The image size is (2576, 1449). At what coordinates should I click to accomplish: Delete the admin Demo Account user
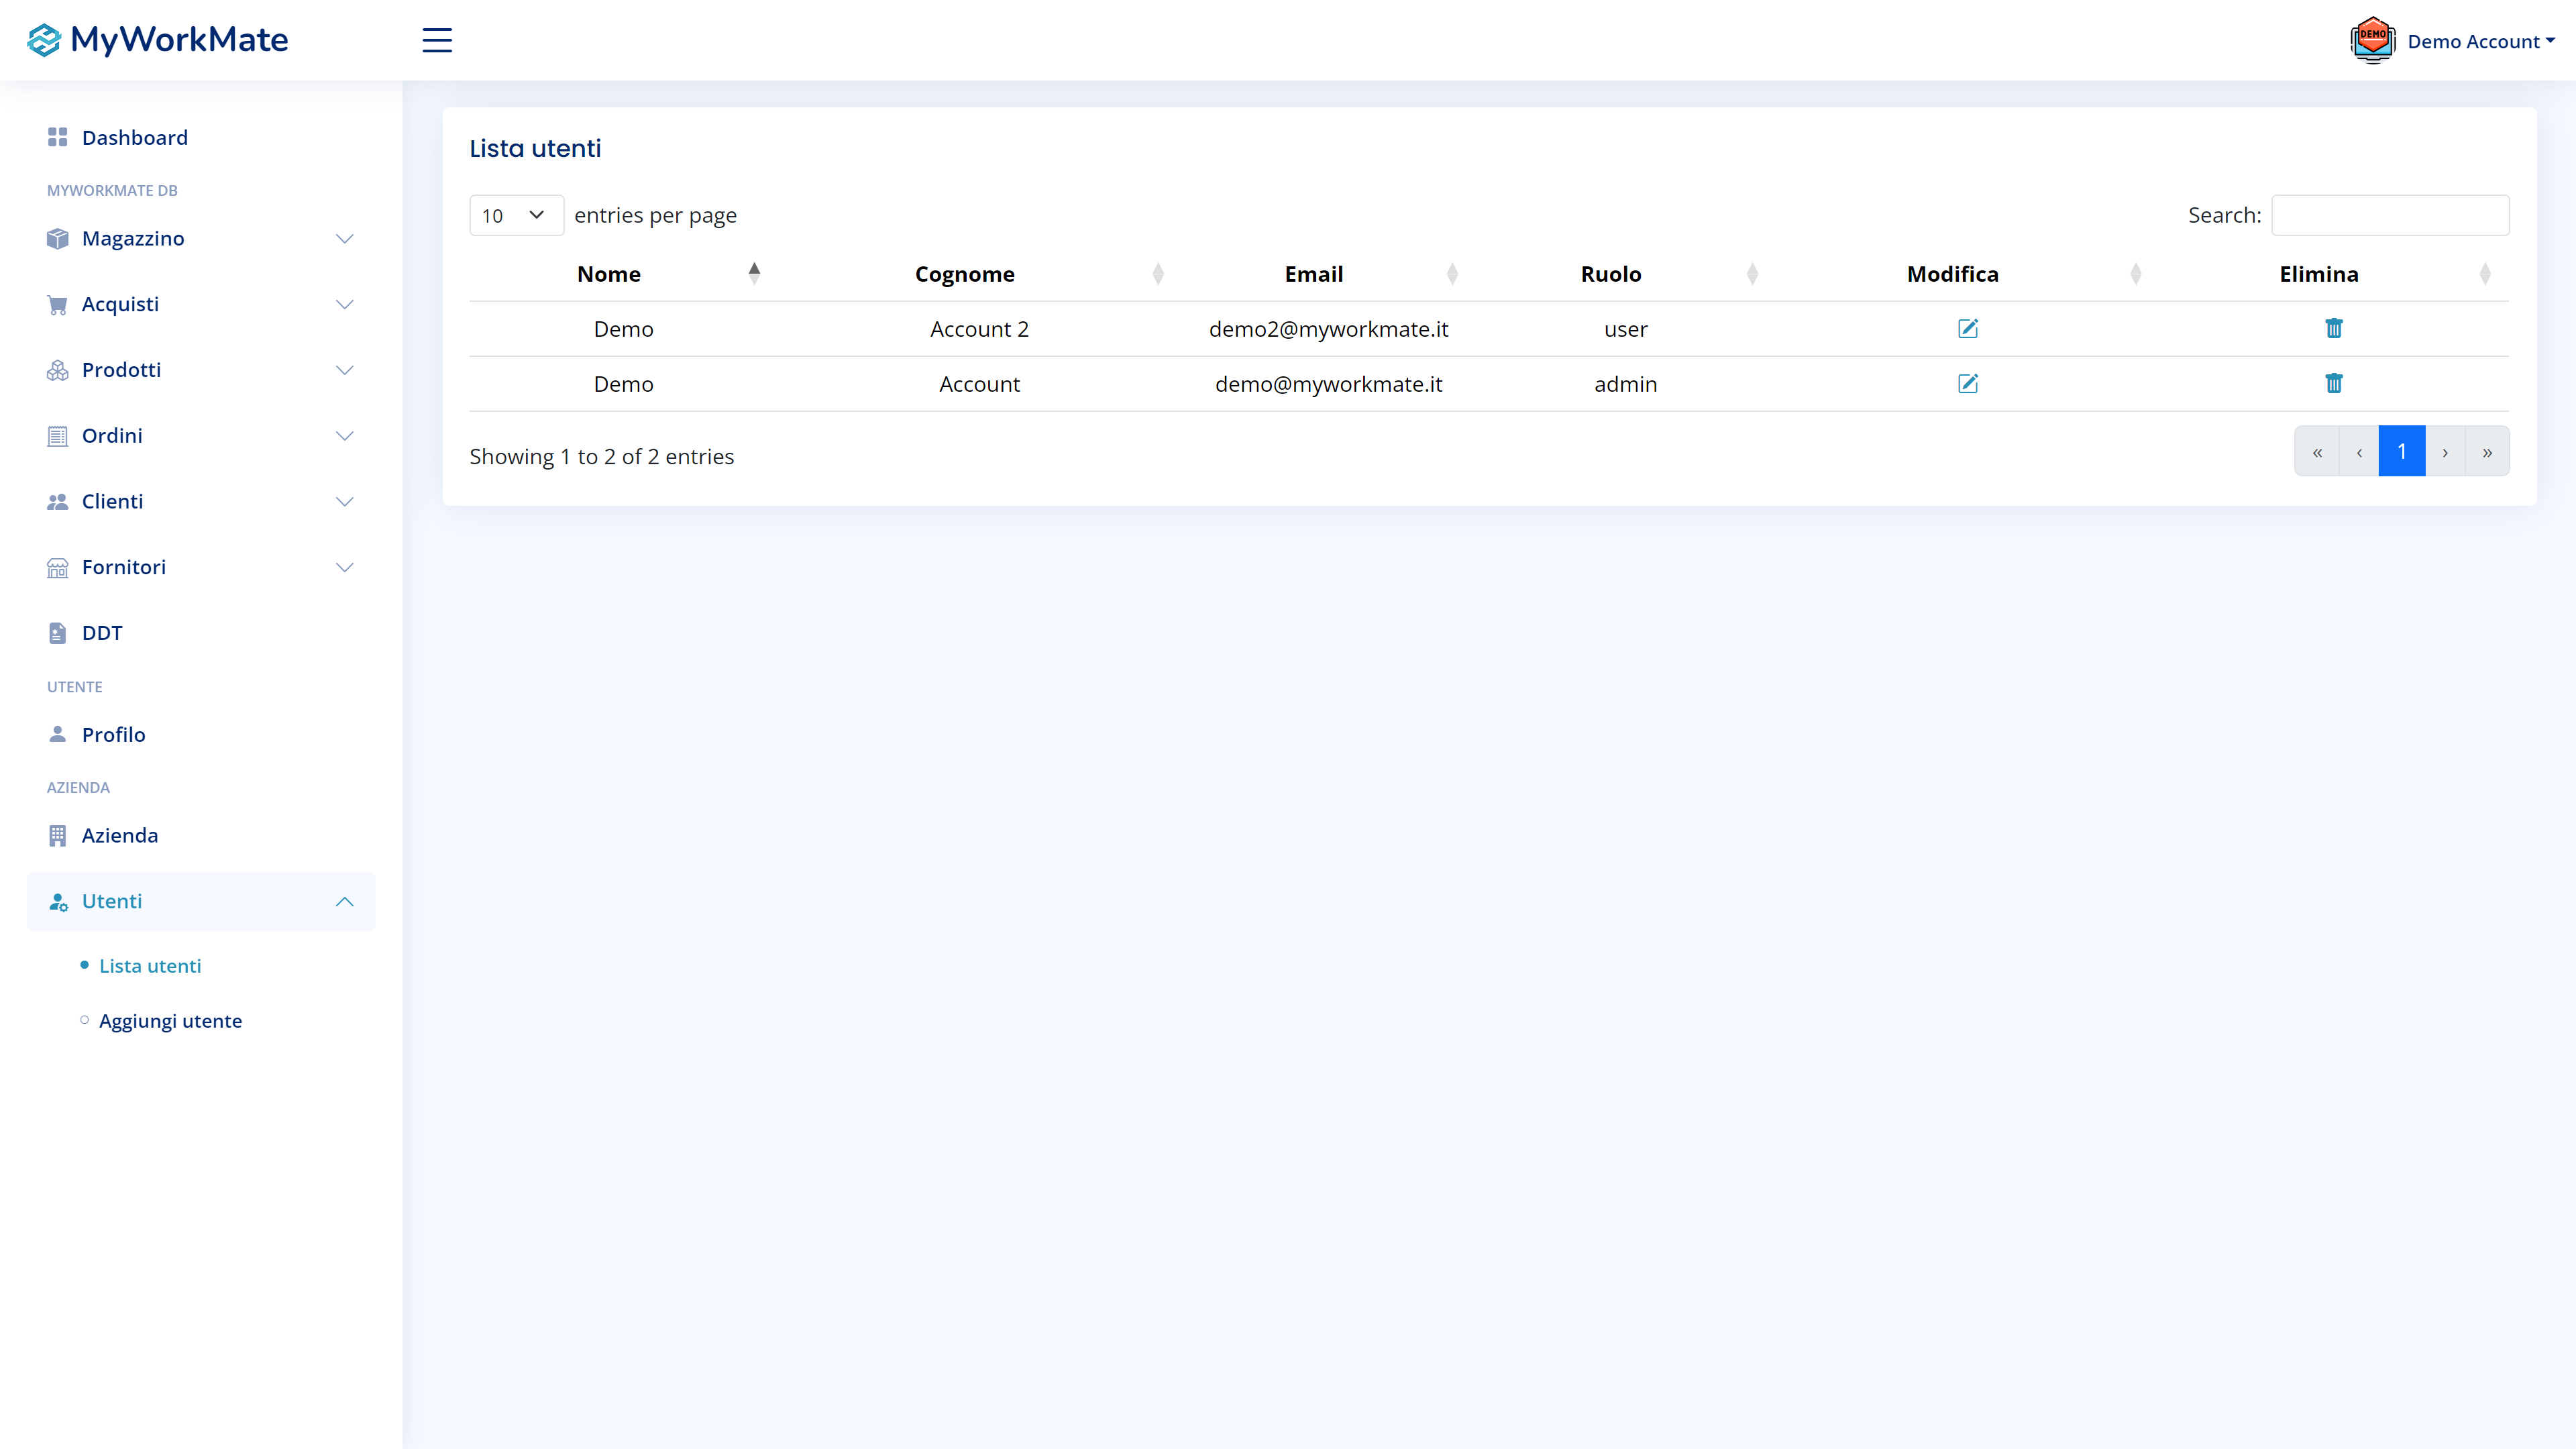2333,383
